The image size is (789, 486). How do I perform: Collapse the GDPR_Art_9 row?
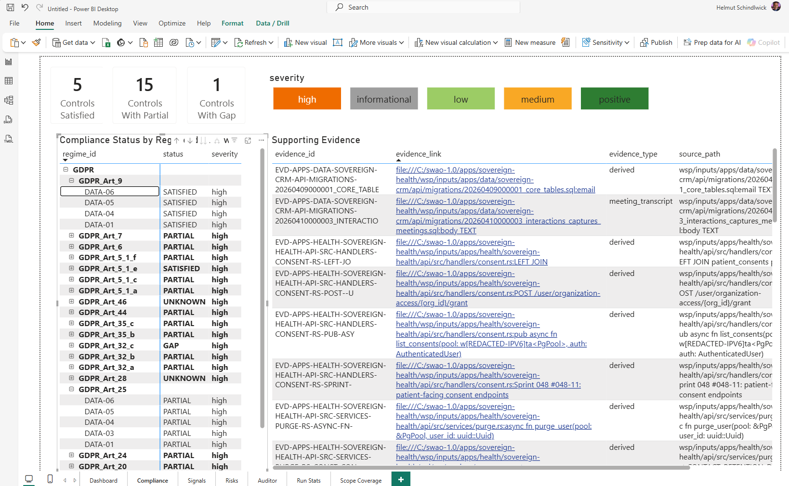coord(71,181)
